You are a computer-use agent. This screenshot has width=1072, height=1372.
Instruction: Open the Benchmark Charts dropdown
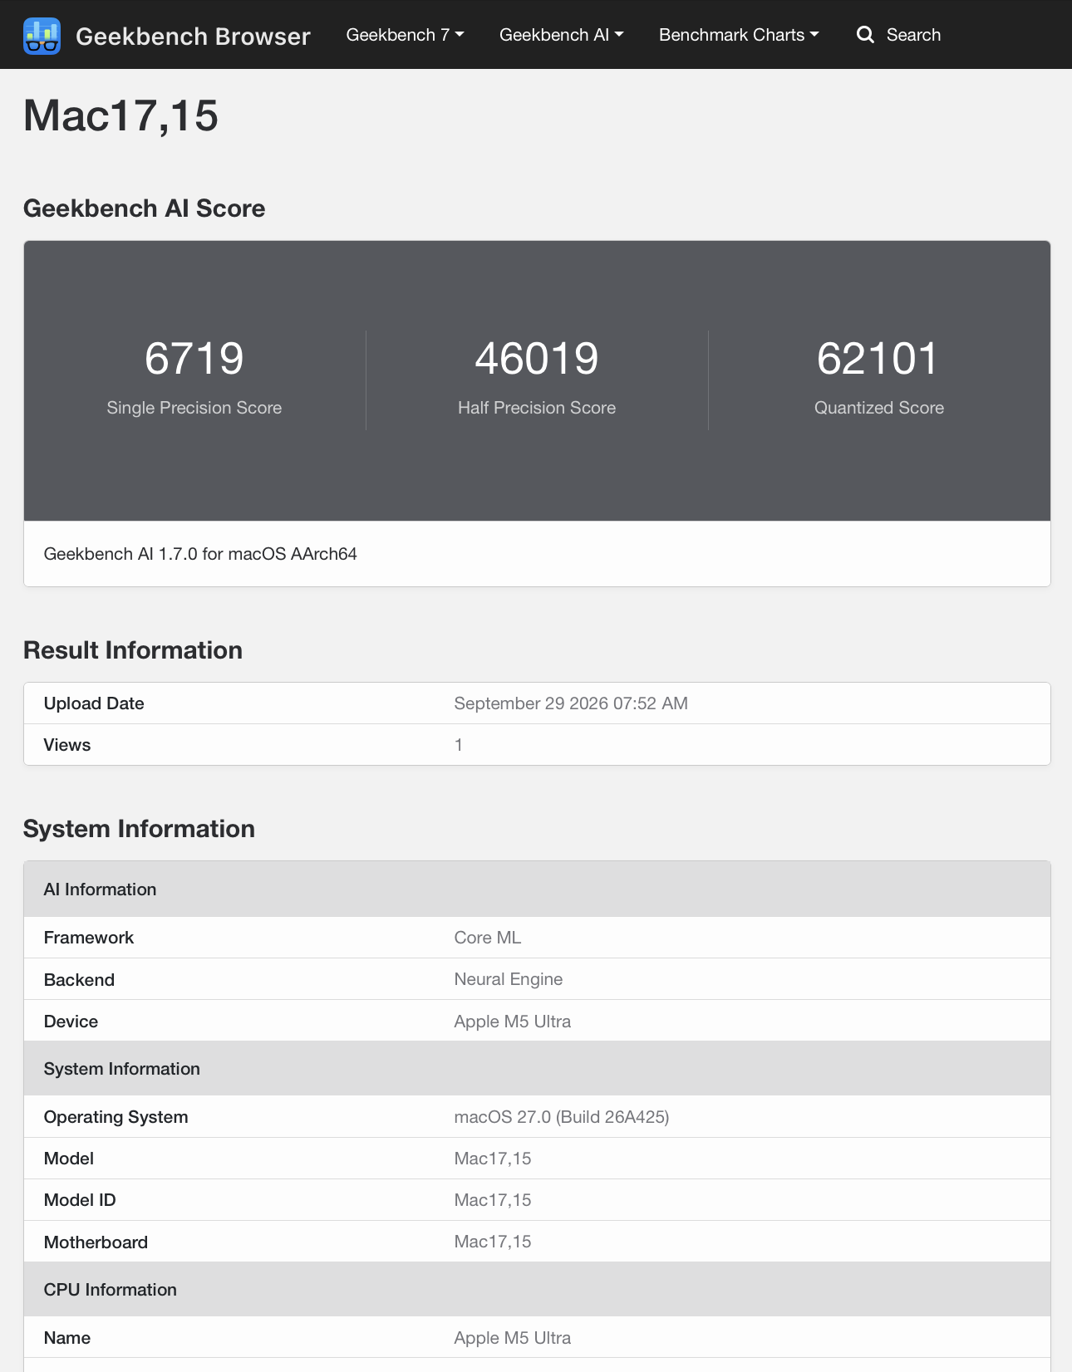(x=739, y=35)
